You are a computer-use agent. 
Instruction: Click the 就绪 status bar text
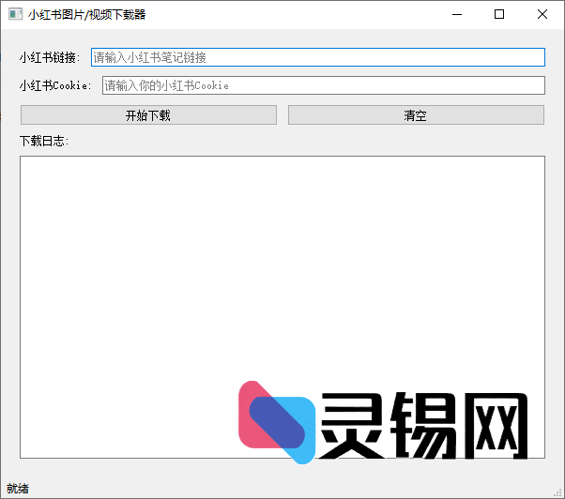click(17, 489)
